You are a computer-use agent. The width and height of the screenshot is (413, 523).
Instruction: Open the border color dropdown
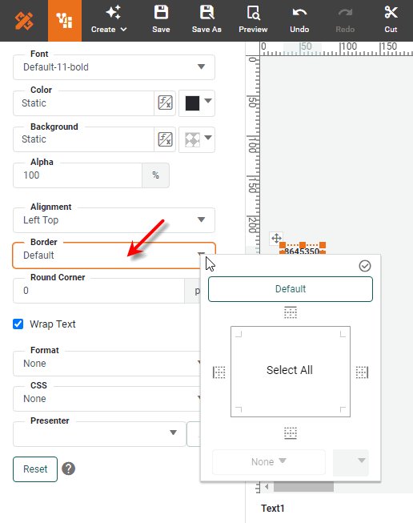pos(351,462)
